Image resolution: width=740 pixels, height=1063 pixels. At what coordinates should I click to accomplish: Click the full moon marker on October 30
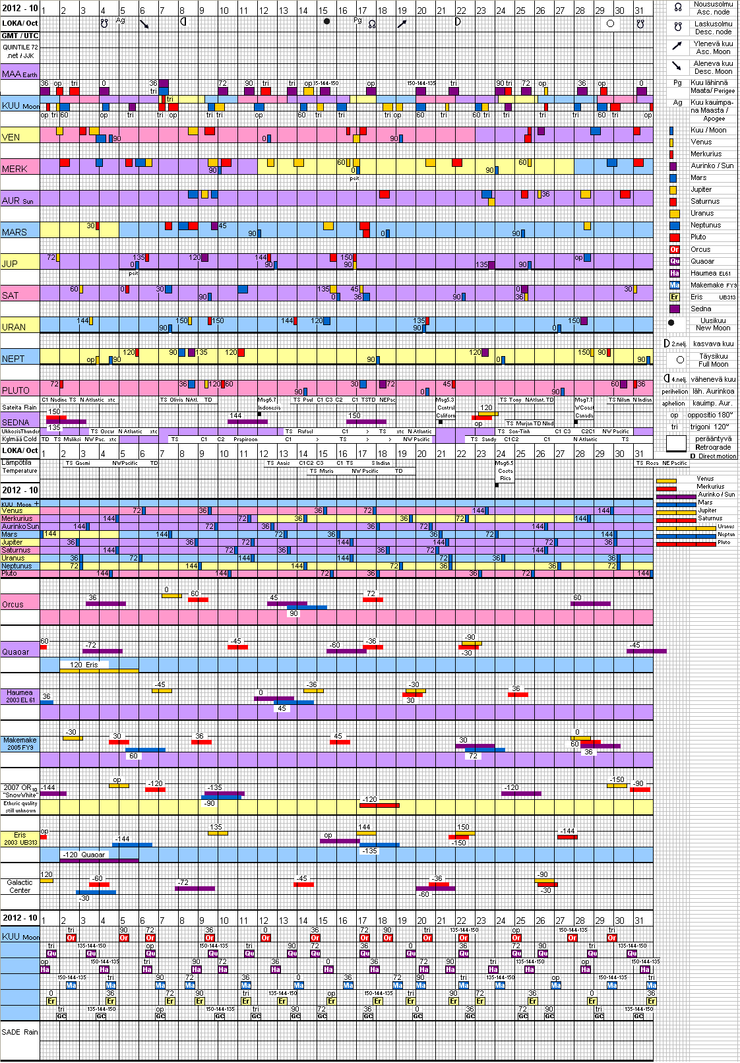(x=610, y=24)
